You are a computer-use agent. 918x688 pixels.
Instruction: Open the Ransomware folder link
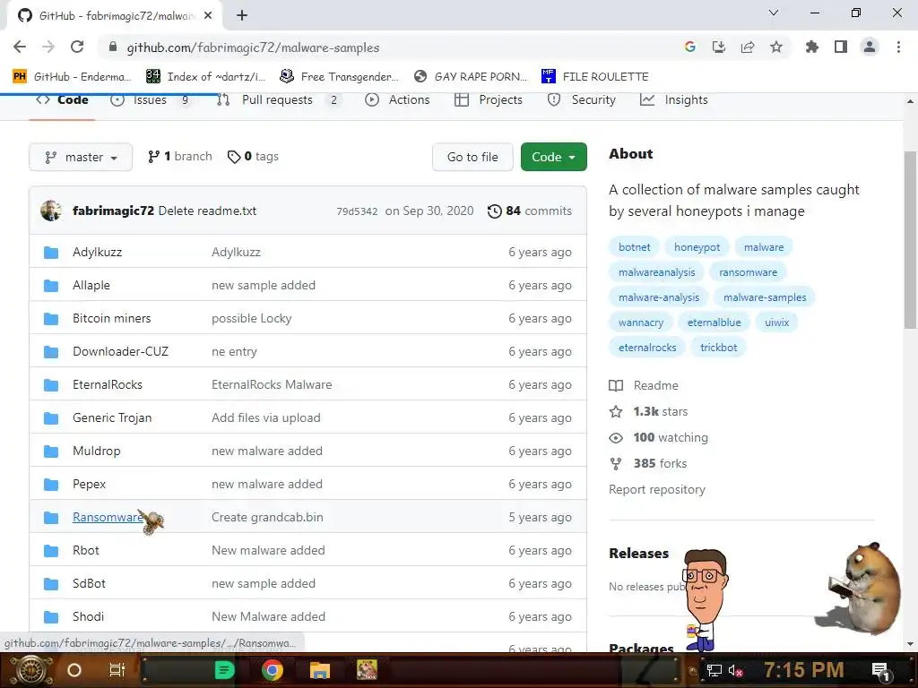point(108,517)
